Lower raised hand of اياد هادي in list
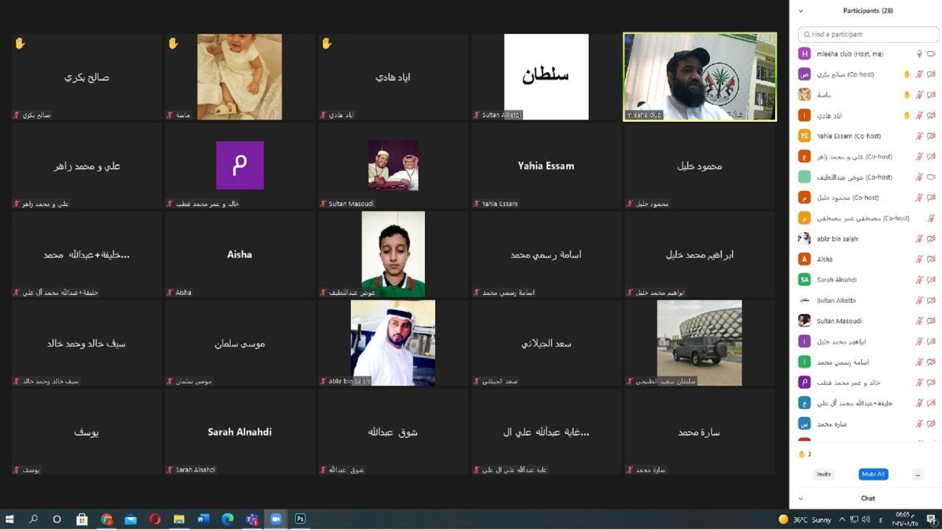Screen dimensions: 942x530 (x=907, y=115)
